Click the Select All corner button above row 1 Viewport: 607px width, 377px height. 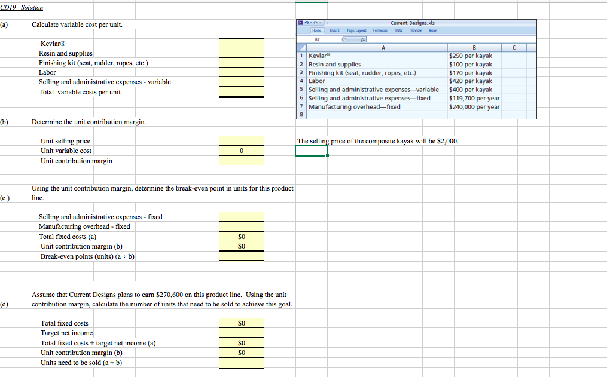coord(301,47)
